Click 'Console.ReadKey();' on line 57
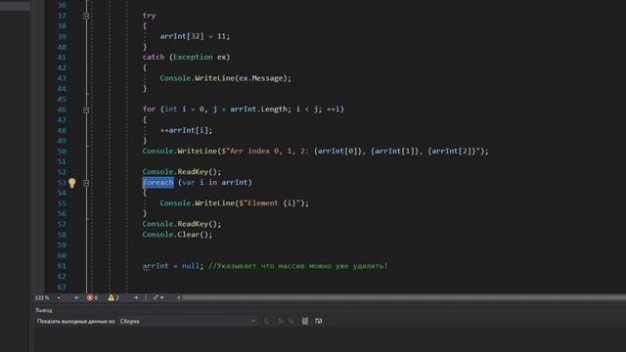Viewport: 626px width, 352px height. coord(182,224)
